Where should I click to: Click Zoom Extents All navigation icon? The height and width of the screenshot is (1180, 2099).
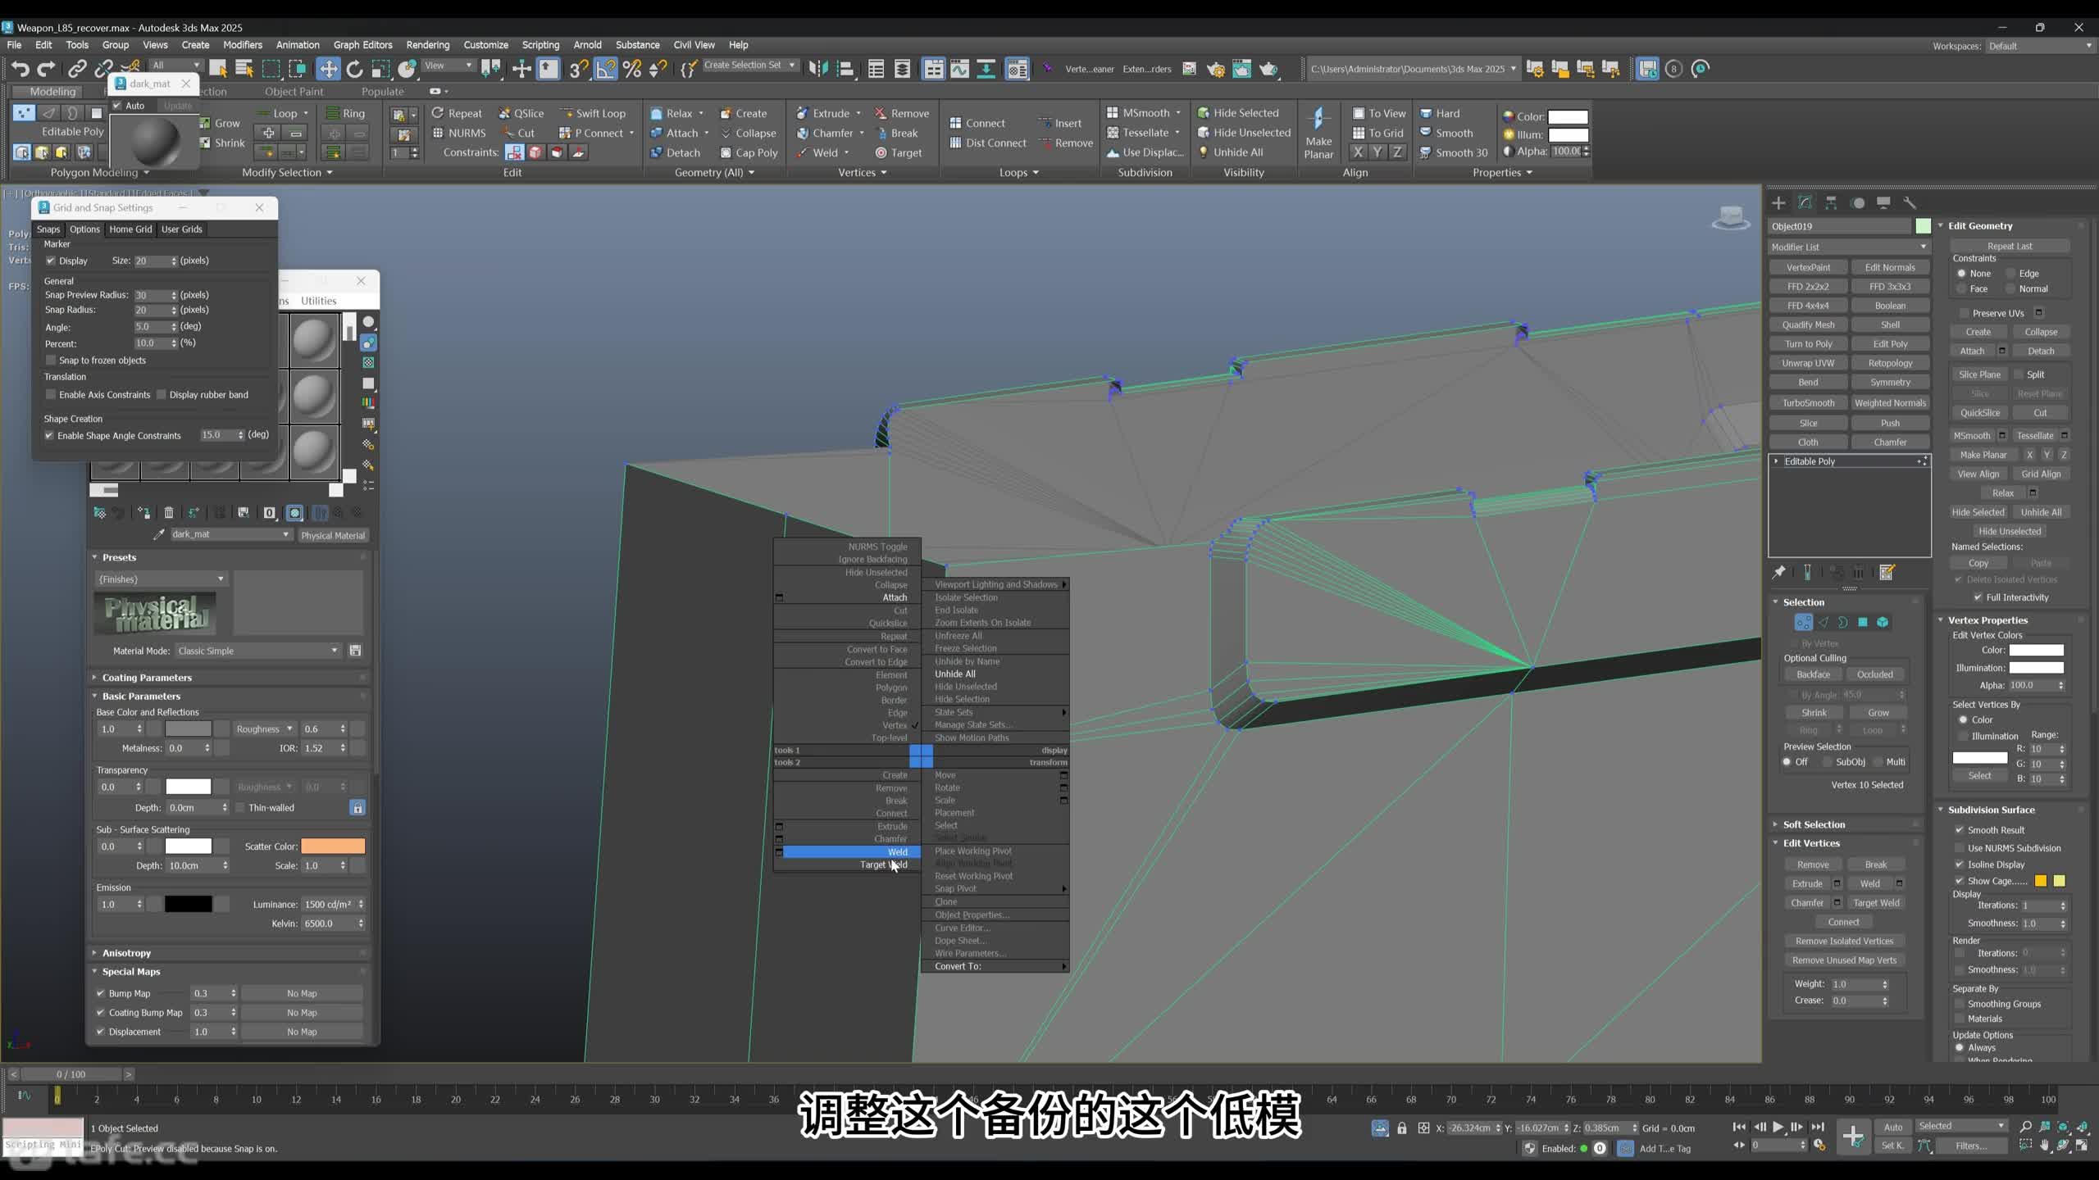coord(2083,1128)
